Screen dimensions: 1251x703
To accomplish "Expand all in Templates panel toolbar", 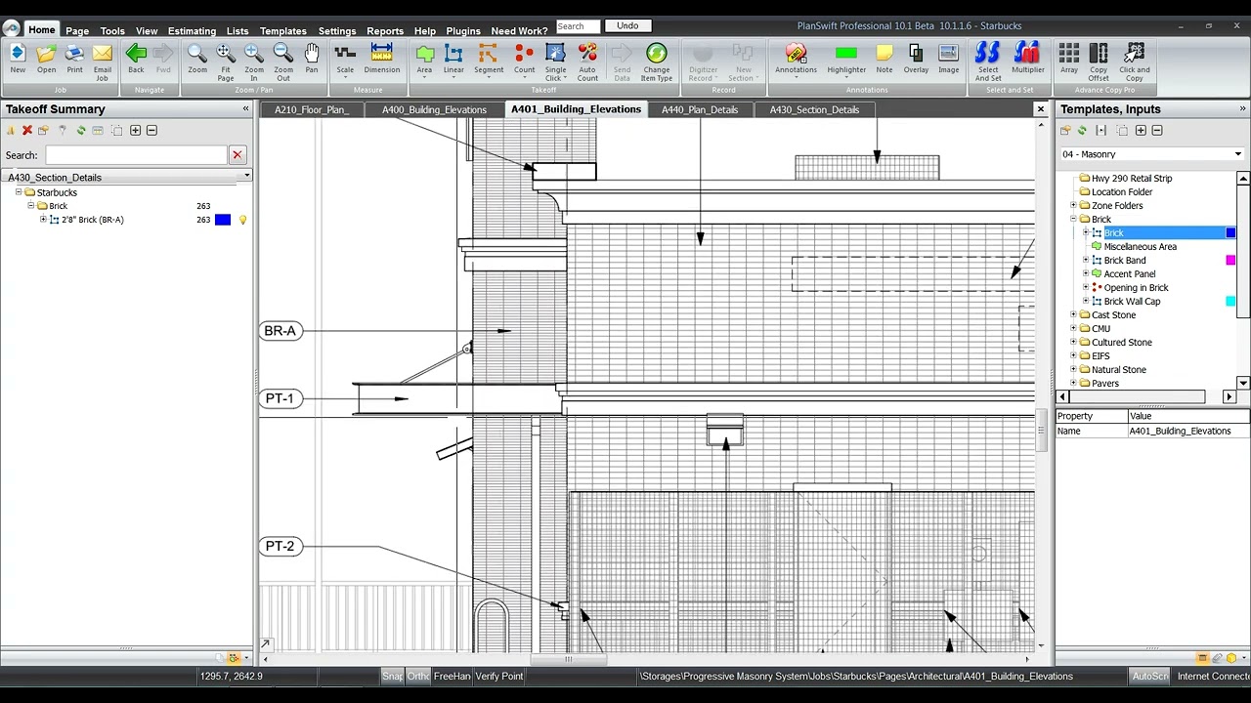I will (1141, 130).
